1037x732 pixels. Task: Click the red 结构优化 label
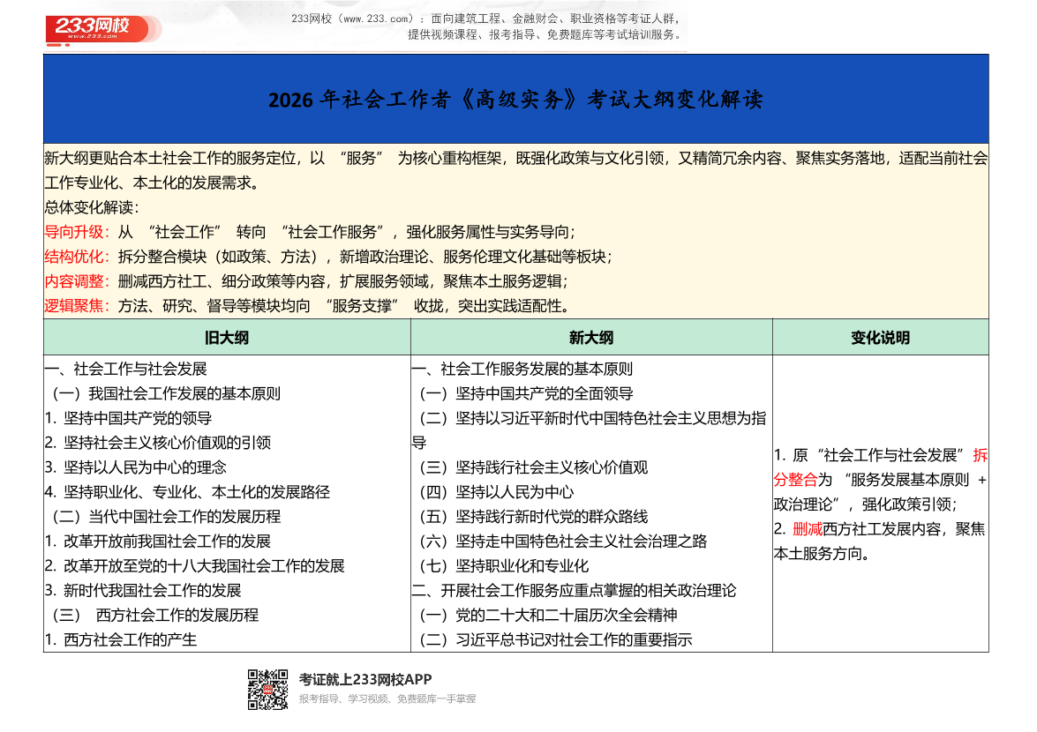(x=76, y=258)
